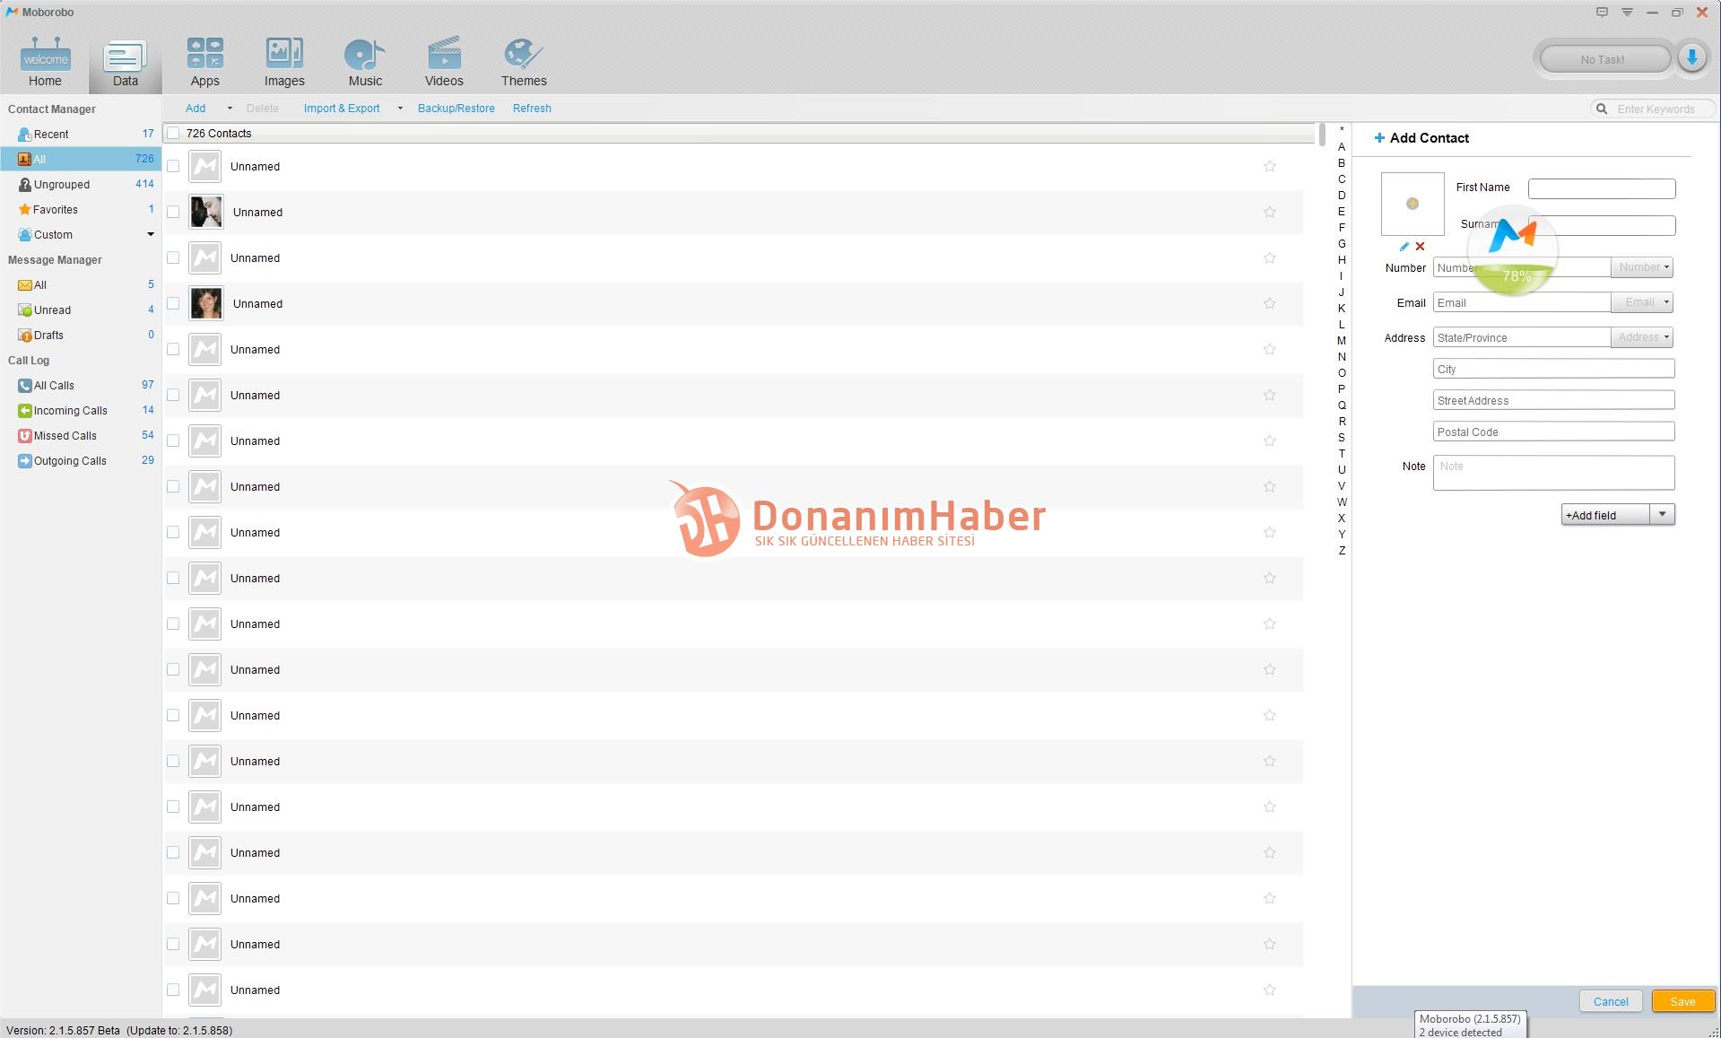
Task: Favorite the second contact with star
Action: pyautogui.click(x=1269, y=212)
